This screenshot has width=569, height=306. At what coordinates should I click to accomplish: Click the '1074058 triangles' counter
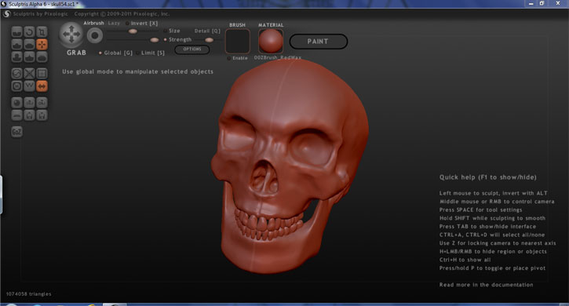(29, 294)
